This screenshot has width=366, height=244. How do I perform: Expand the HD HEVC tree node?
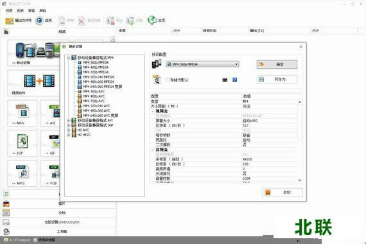[x=69, y=135]
